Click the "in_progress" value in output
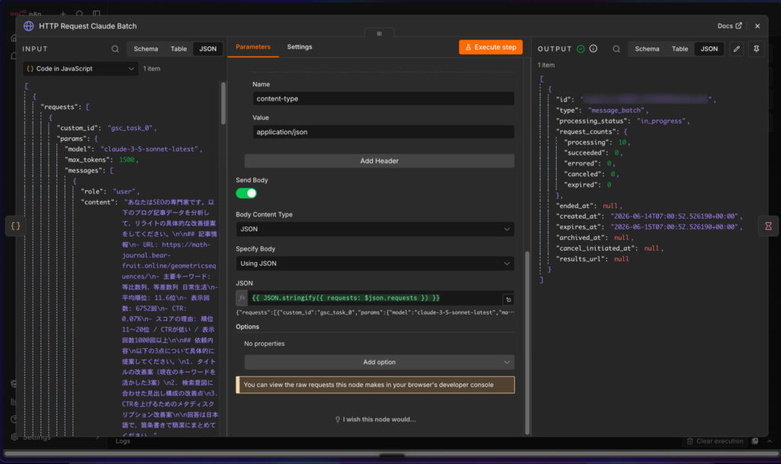Screen dimensions: 781x464 (661, 121)
